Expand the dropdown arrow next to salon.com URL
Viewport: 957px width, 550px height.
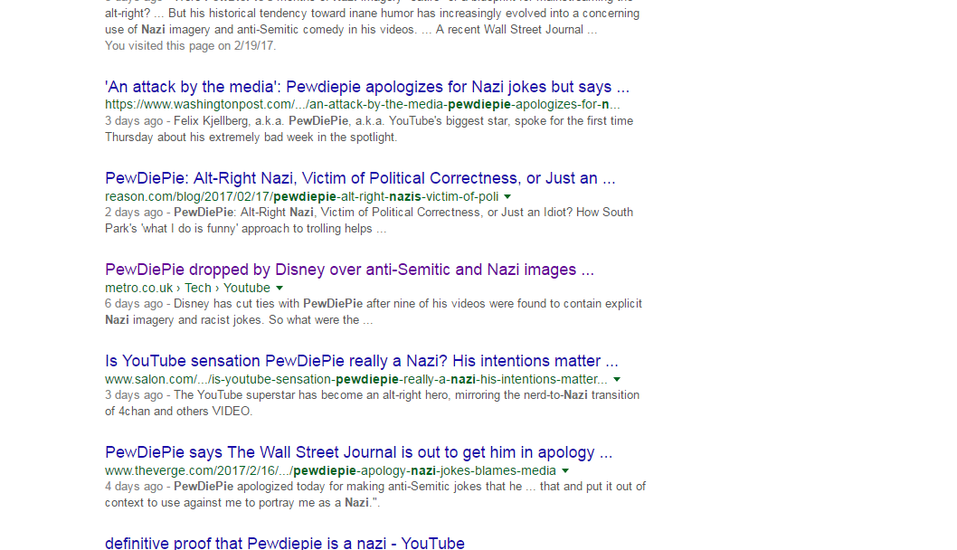616,380
